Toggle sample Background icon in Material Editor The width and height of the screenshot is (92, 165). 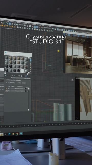point(31,62)
